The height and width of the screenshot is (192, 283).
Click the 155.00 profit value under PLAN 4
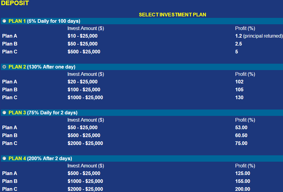pos(242,181)
